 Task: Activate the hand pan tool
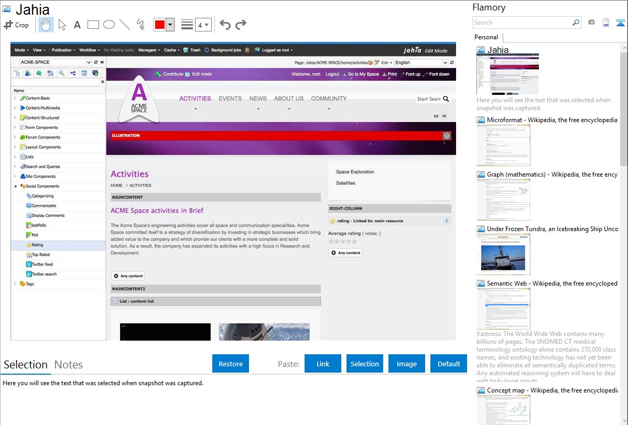click(x=46, y=25)
